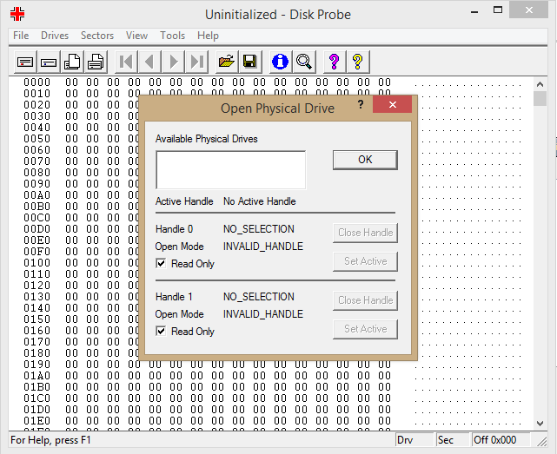557x454 pixels.
Task: Click the Disk Probe red cross app icon
Action: tap(17, 14)
